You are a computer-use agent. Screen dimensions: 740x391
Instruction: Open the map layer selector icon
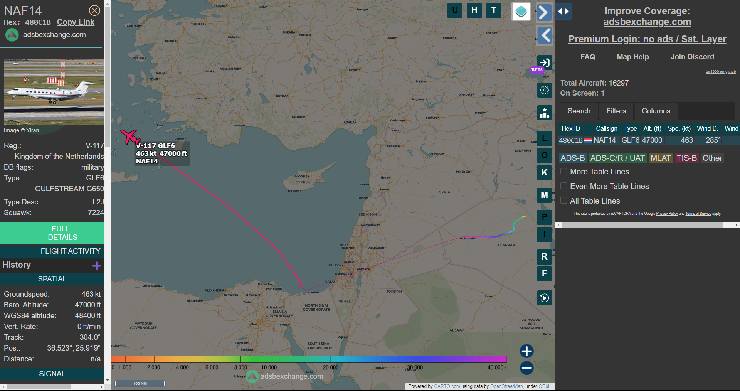click(x=521, y=12)
